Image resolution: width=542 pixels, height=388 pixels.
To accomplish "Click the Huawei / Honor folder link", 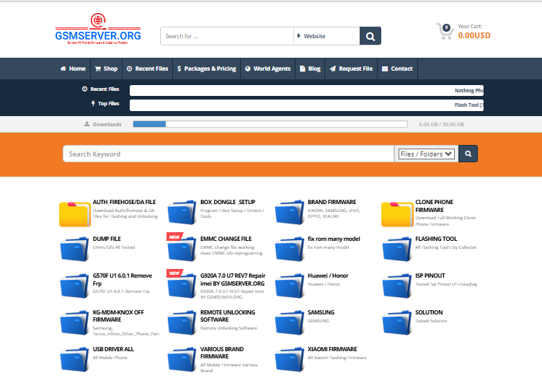I will pos(329,275).
